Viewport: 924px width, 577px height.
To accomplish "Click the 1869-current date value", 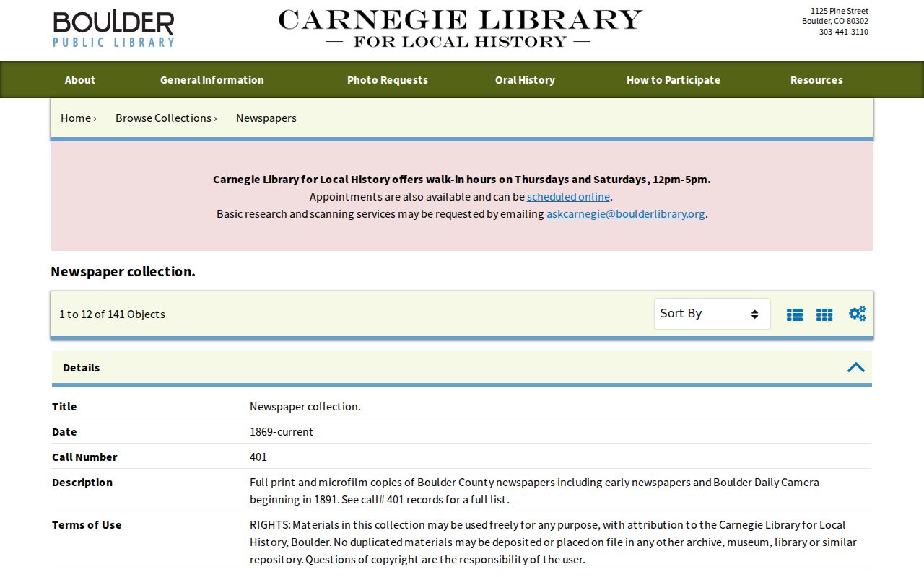I will (282, 431).
